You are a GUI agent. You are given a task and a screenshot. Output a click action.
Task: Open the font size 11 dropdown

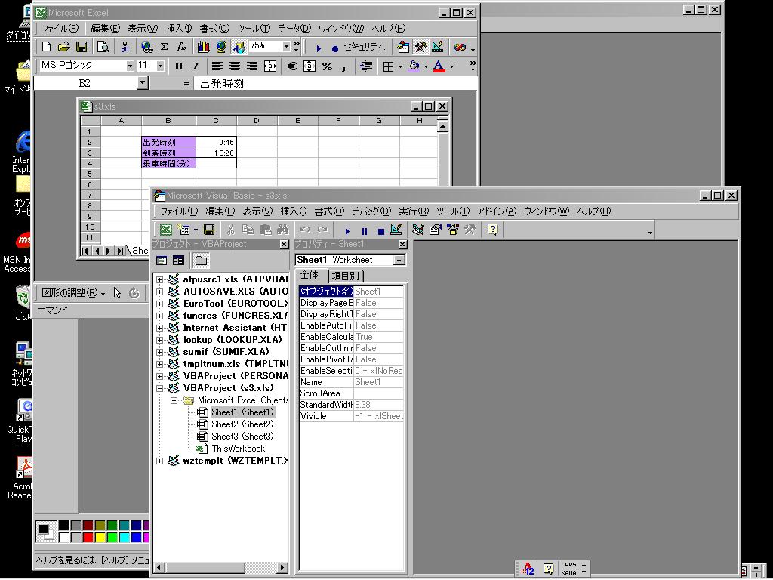coord(160,66)
